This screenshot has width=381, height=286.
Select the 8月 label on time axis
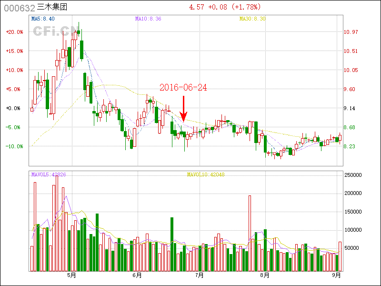pyautogui.click(x=265, y=275)
